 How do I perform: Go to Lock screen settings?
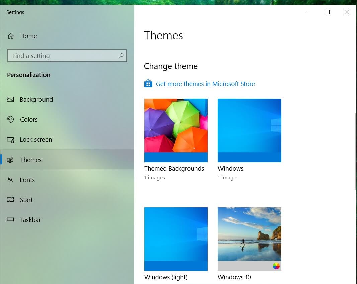pos(67,140)
